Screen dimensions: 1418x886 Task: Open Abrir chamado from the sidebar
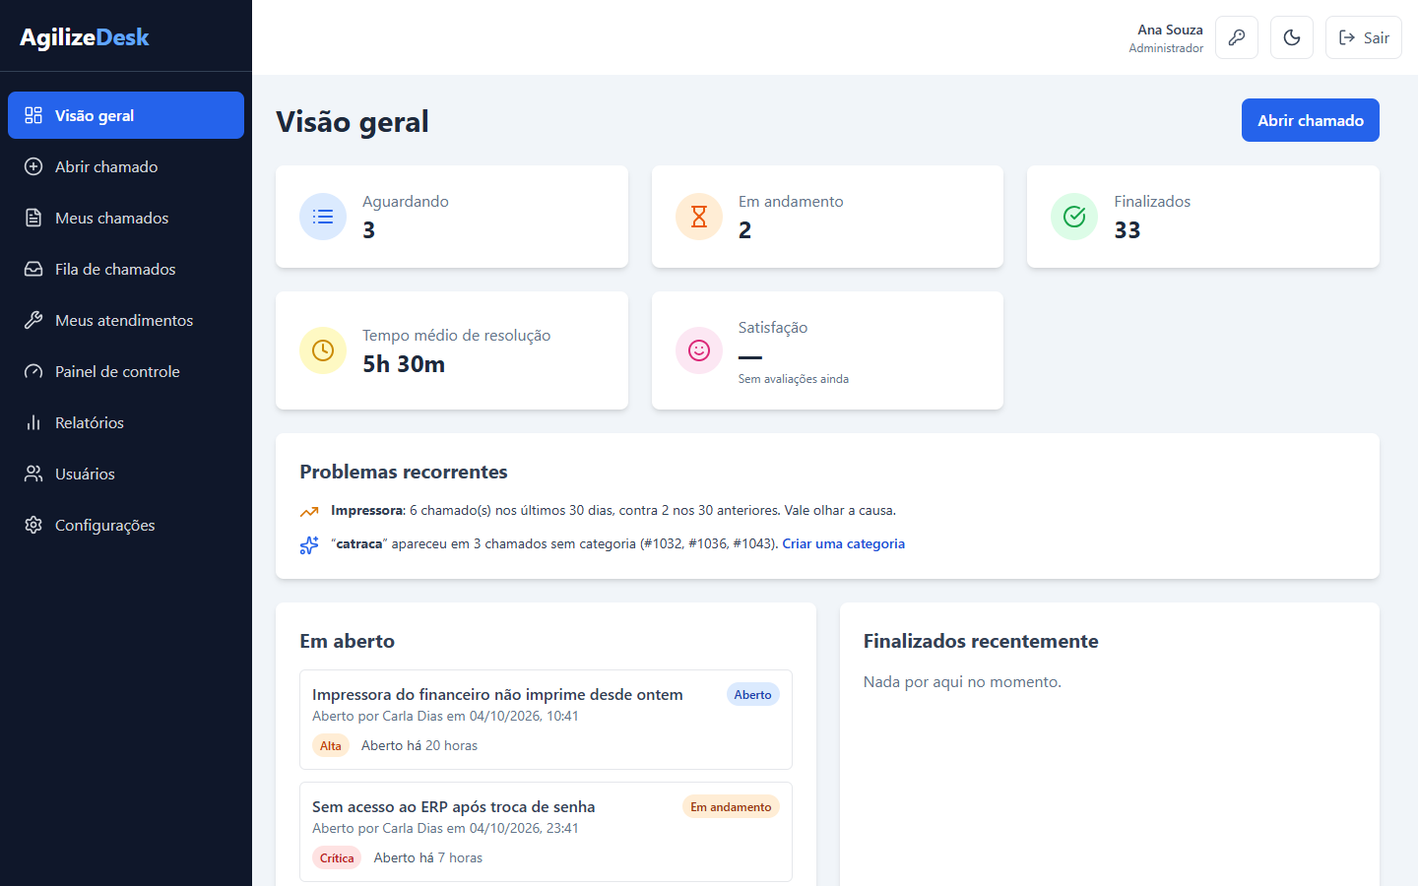coord(126,166)
